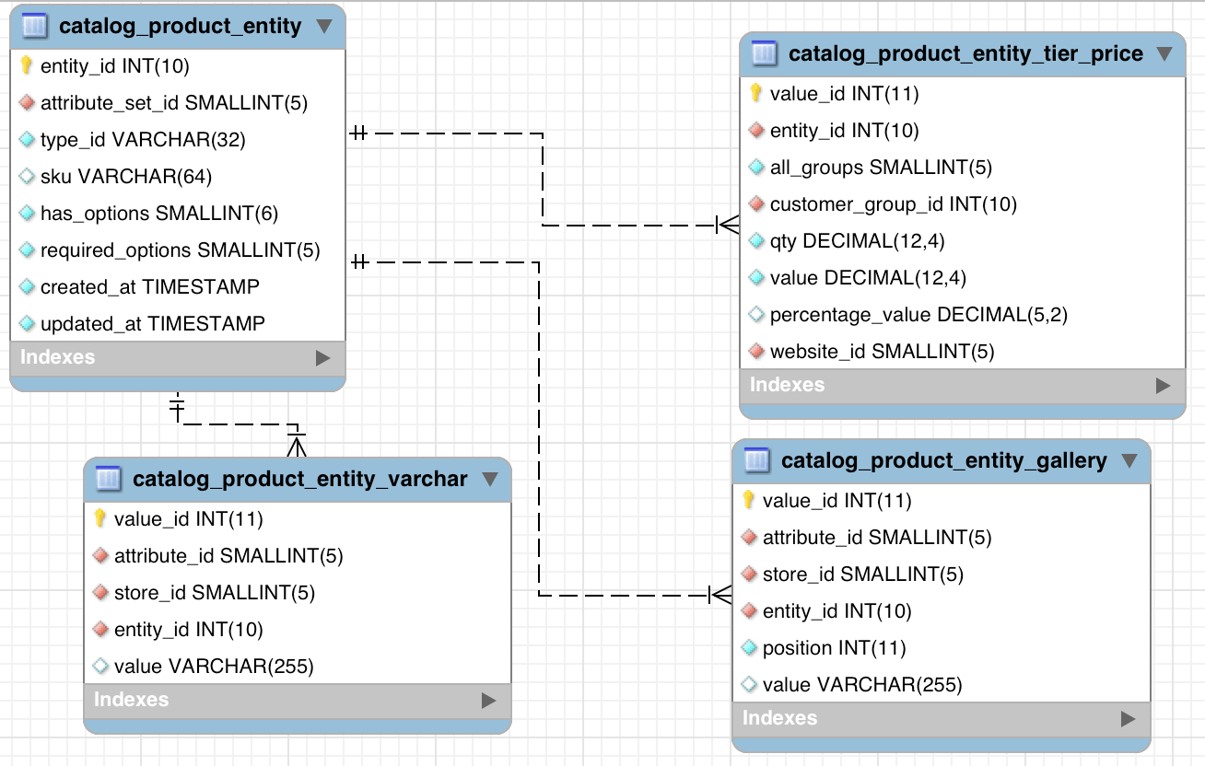Click the diamond icon beside all_groups SMALLINT(5)
The height and width of the screenshot is (766, 1205).
point(756,168)
